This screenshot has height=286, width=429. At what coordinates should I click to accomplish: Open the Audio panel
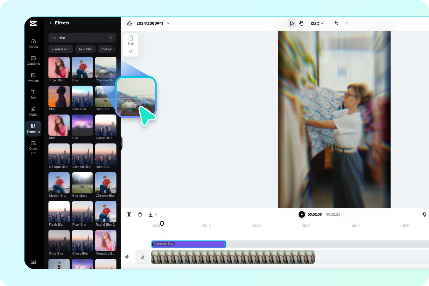33,111
